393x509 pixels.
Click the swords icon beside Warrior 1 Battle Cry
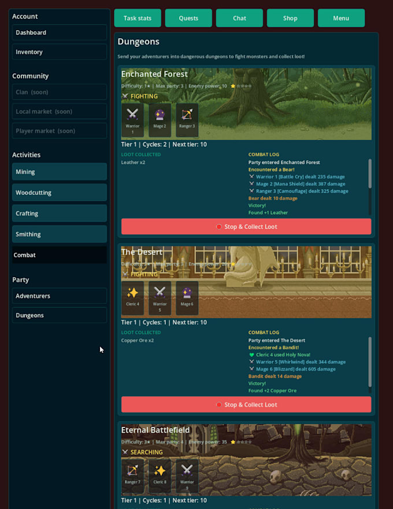(x=251, y=176)
